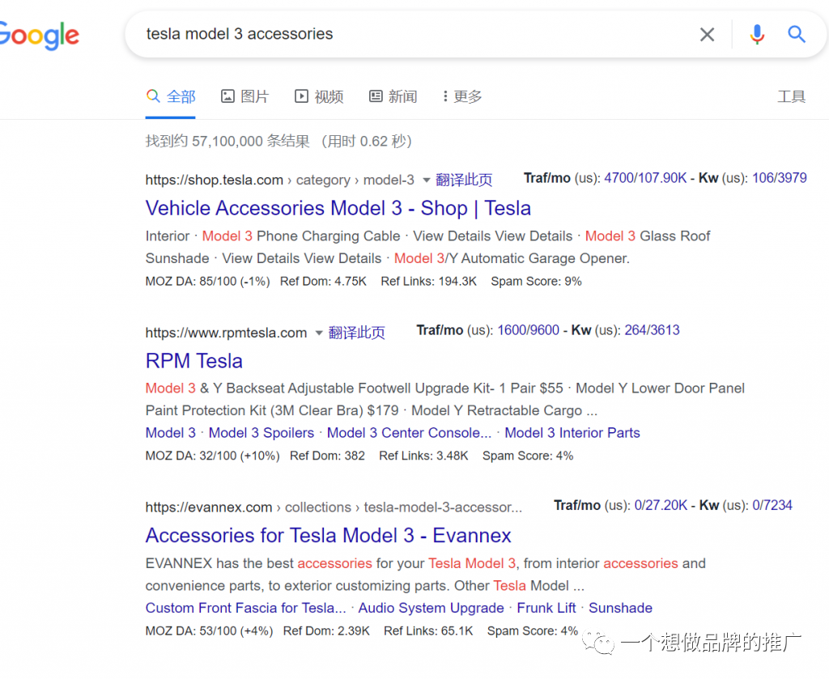The width and height of the screenshot is (829, 679).
Task: Click traffic value 4700/107.90K
Action: click(645, 178)
